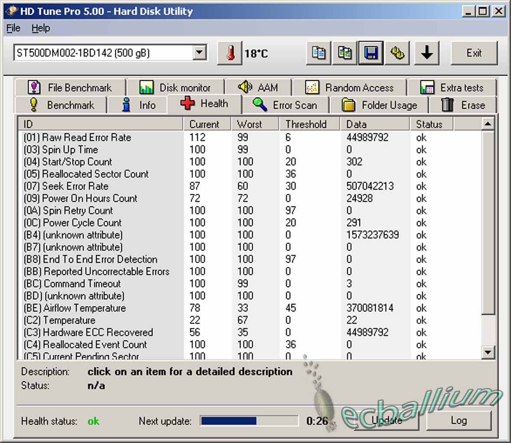Click the Log button
The height and width of the screenshot is (443, 511).
[x=459, y=421]
